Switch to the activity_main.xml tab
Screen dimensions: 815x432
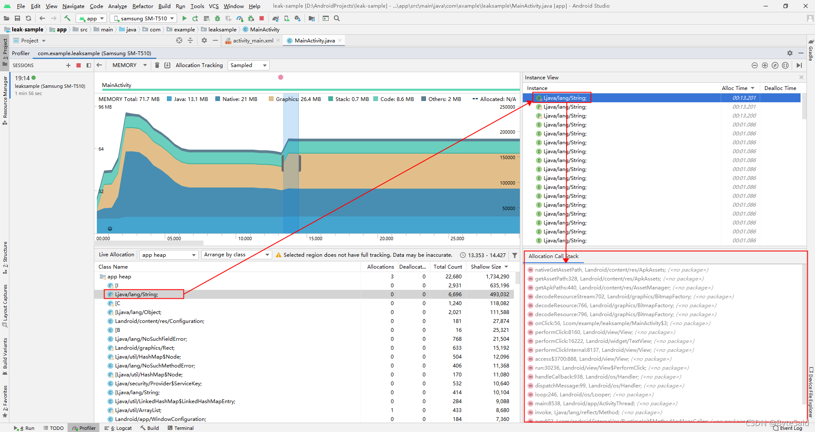pos(253,40)
